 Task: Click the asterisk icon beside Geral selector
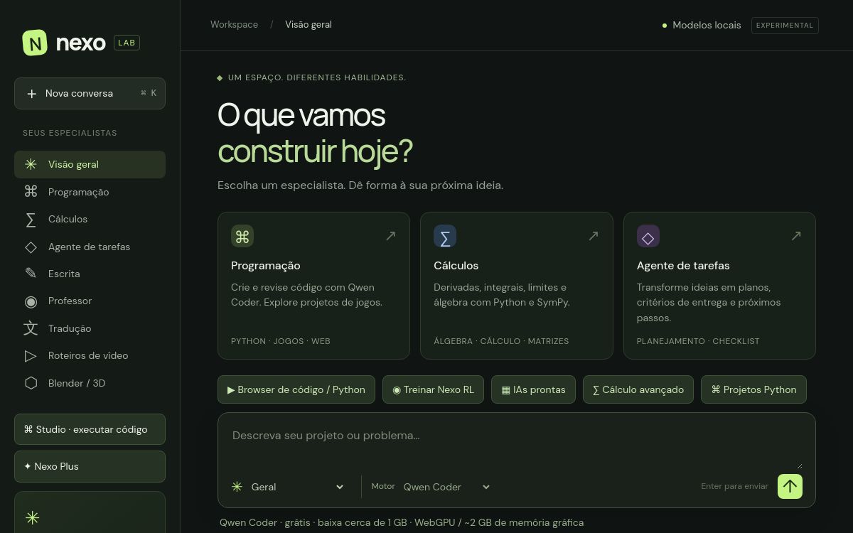[x=237, y=487]
